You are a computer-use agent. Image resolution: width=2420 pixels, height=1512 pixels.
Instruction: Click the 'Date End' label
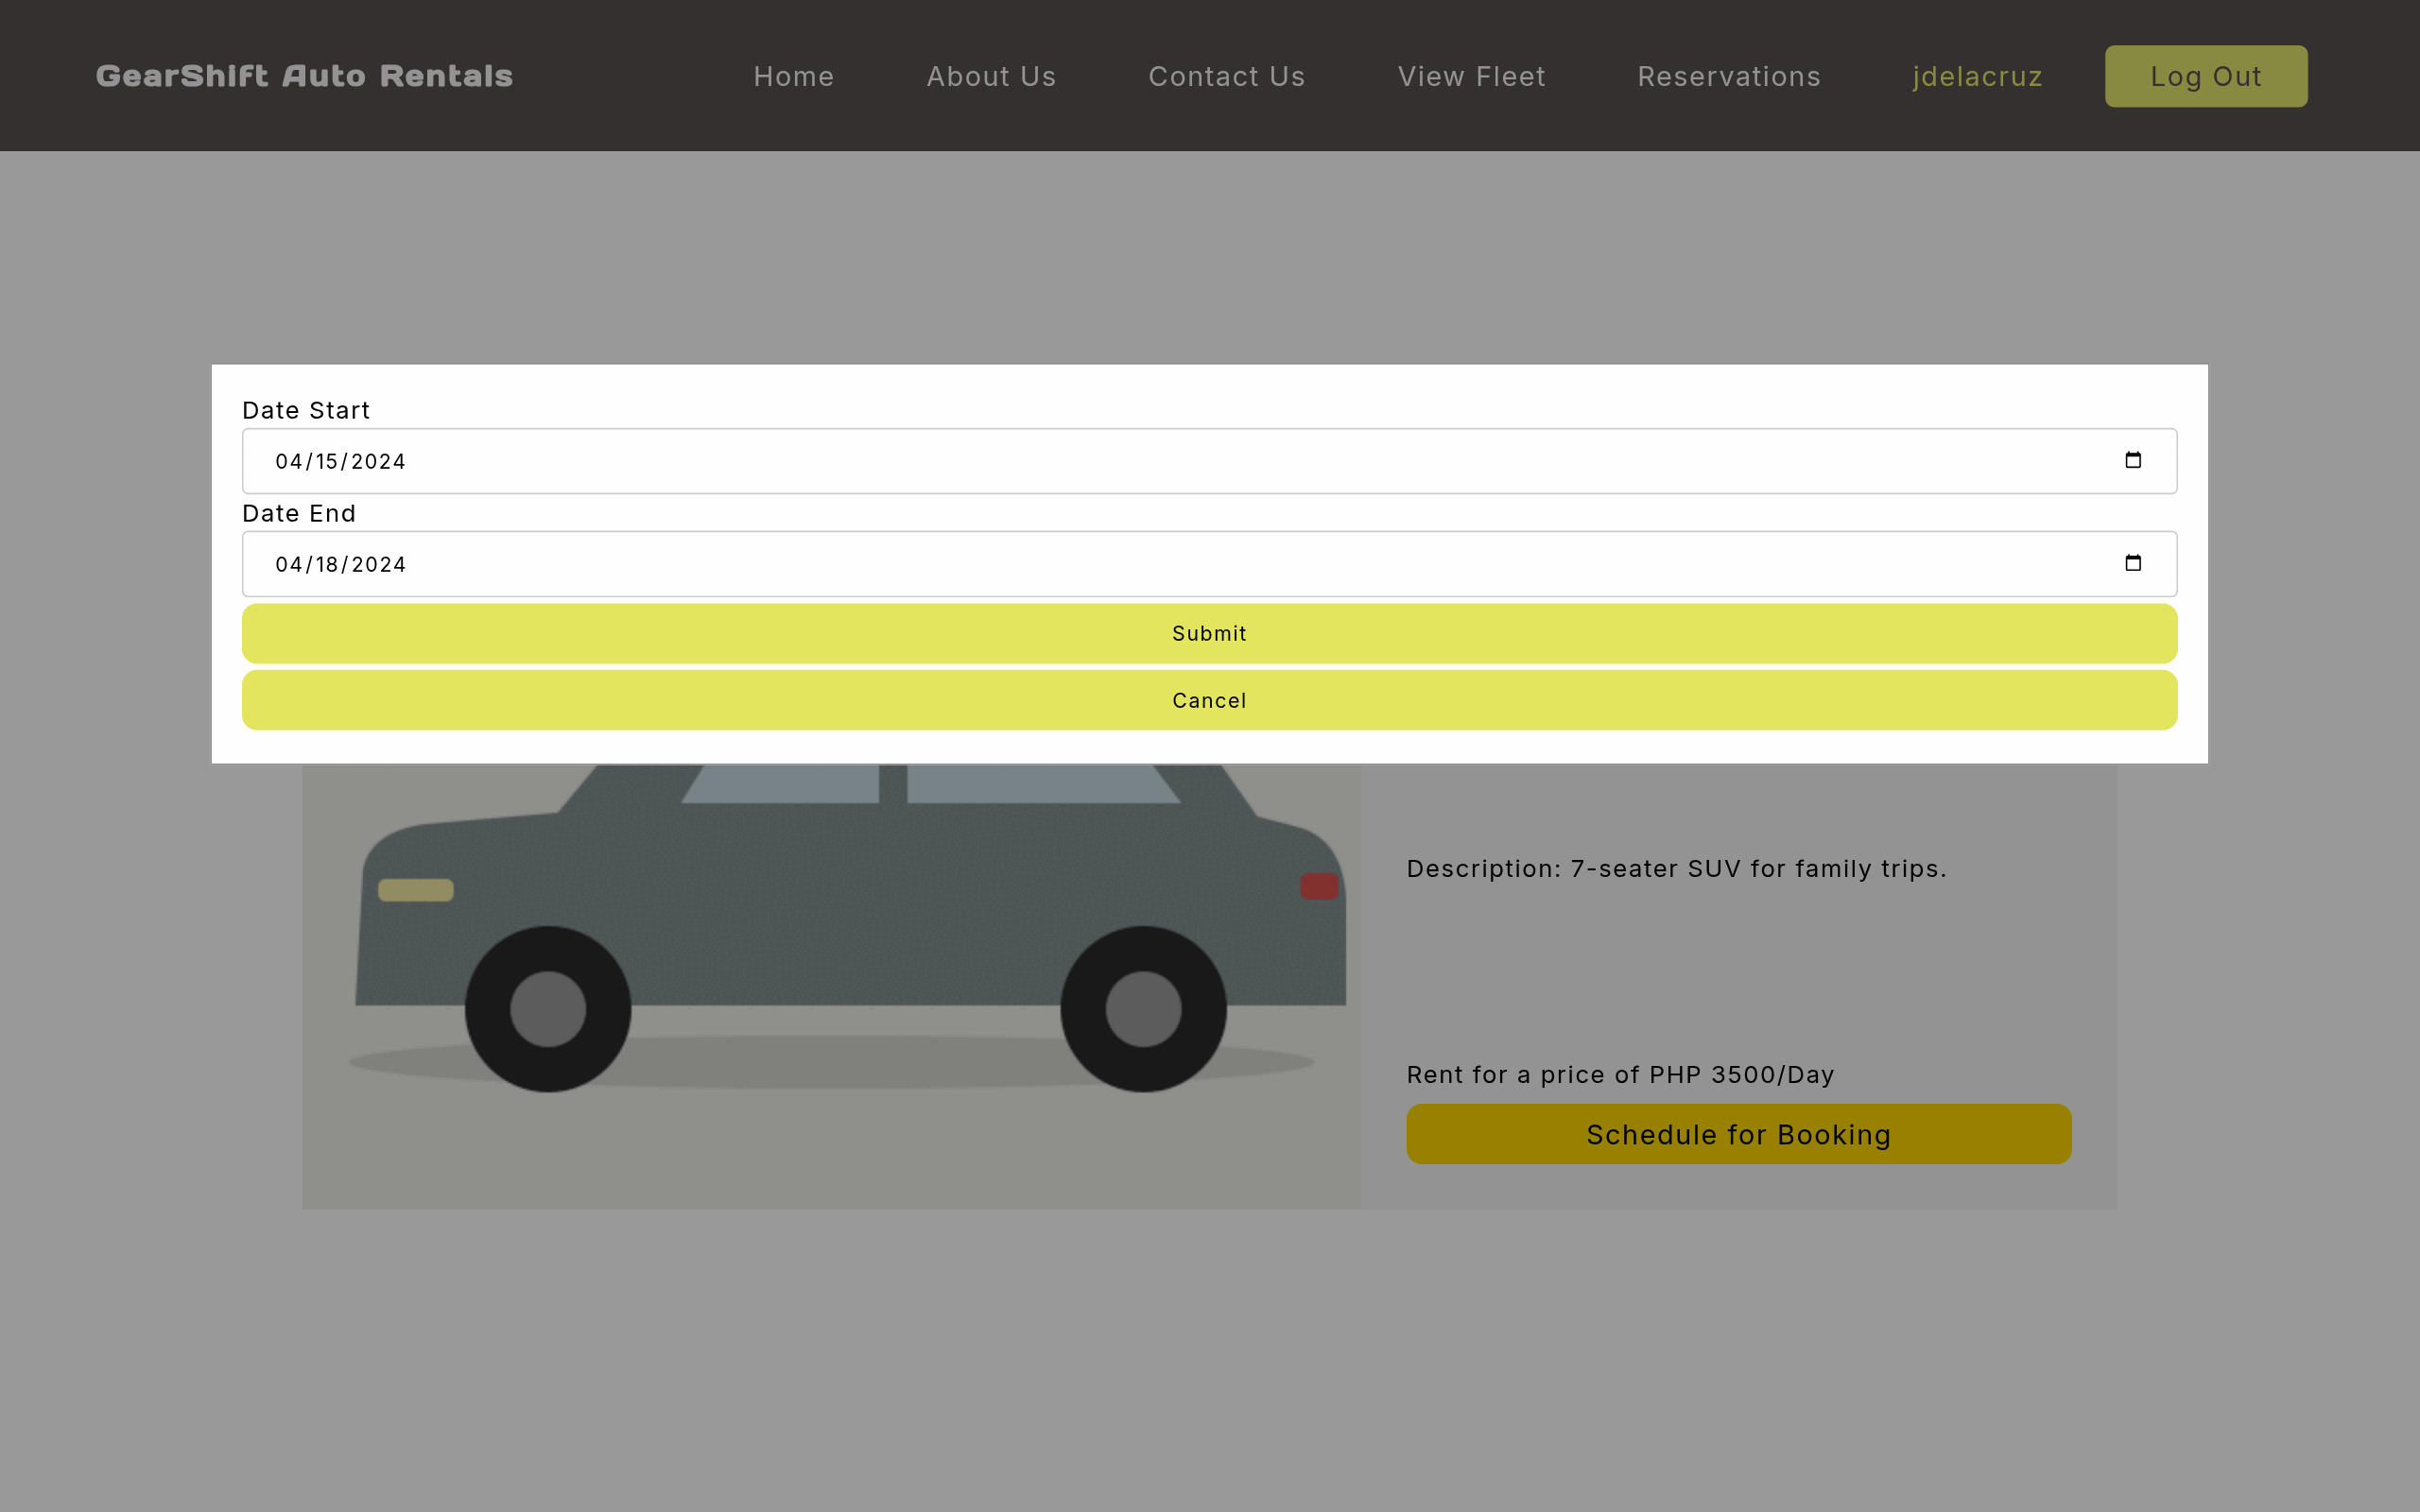(299, 513)
